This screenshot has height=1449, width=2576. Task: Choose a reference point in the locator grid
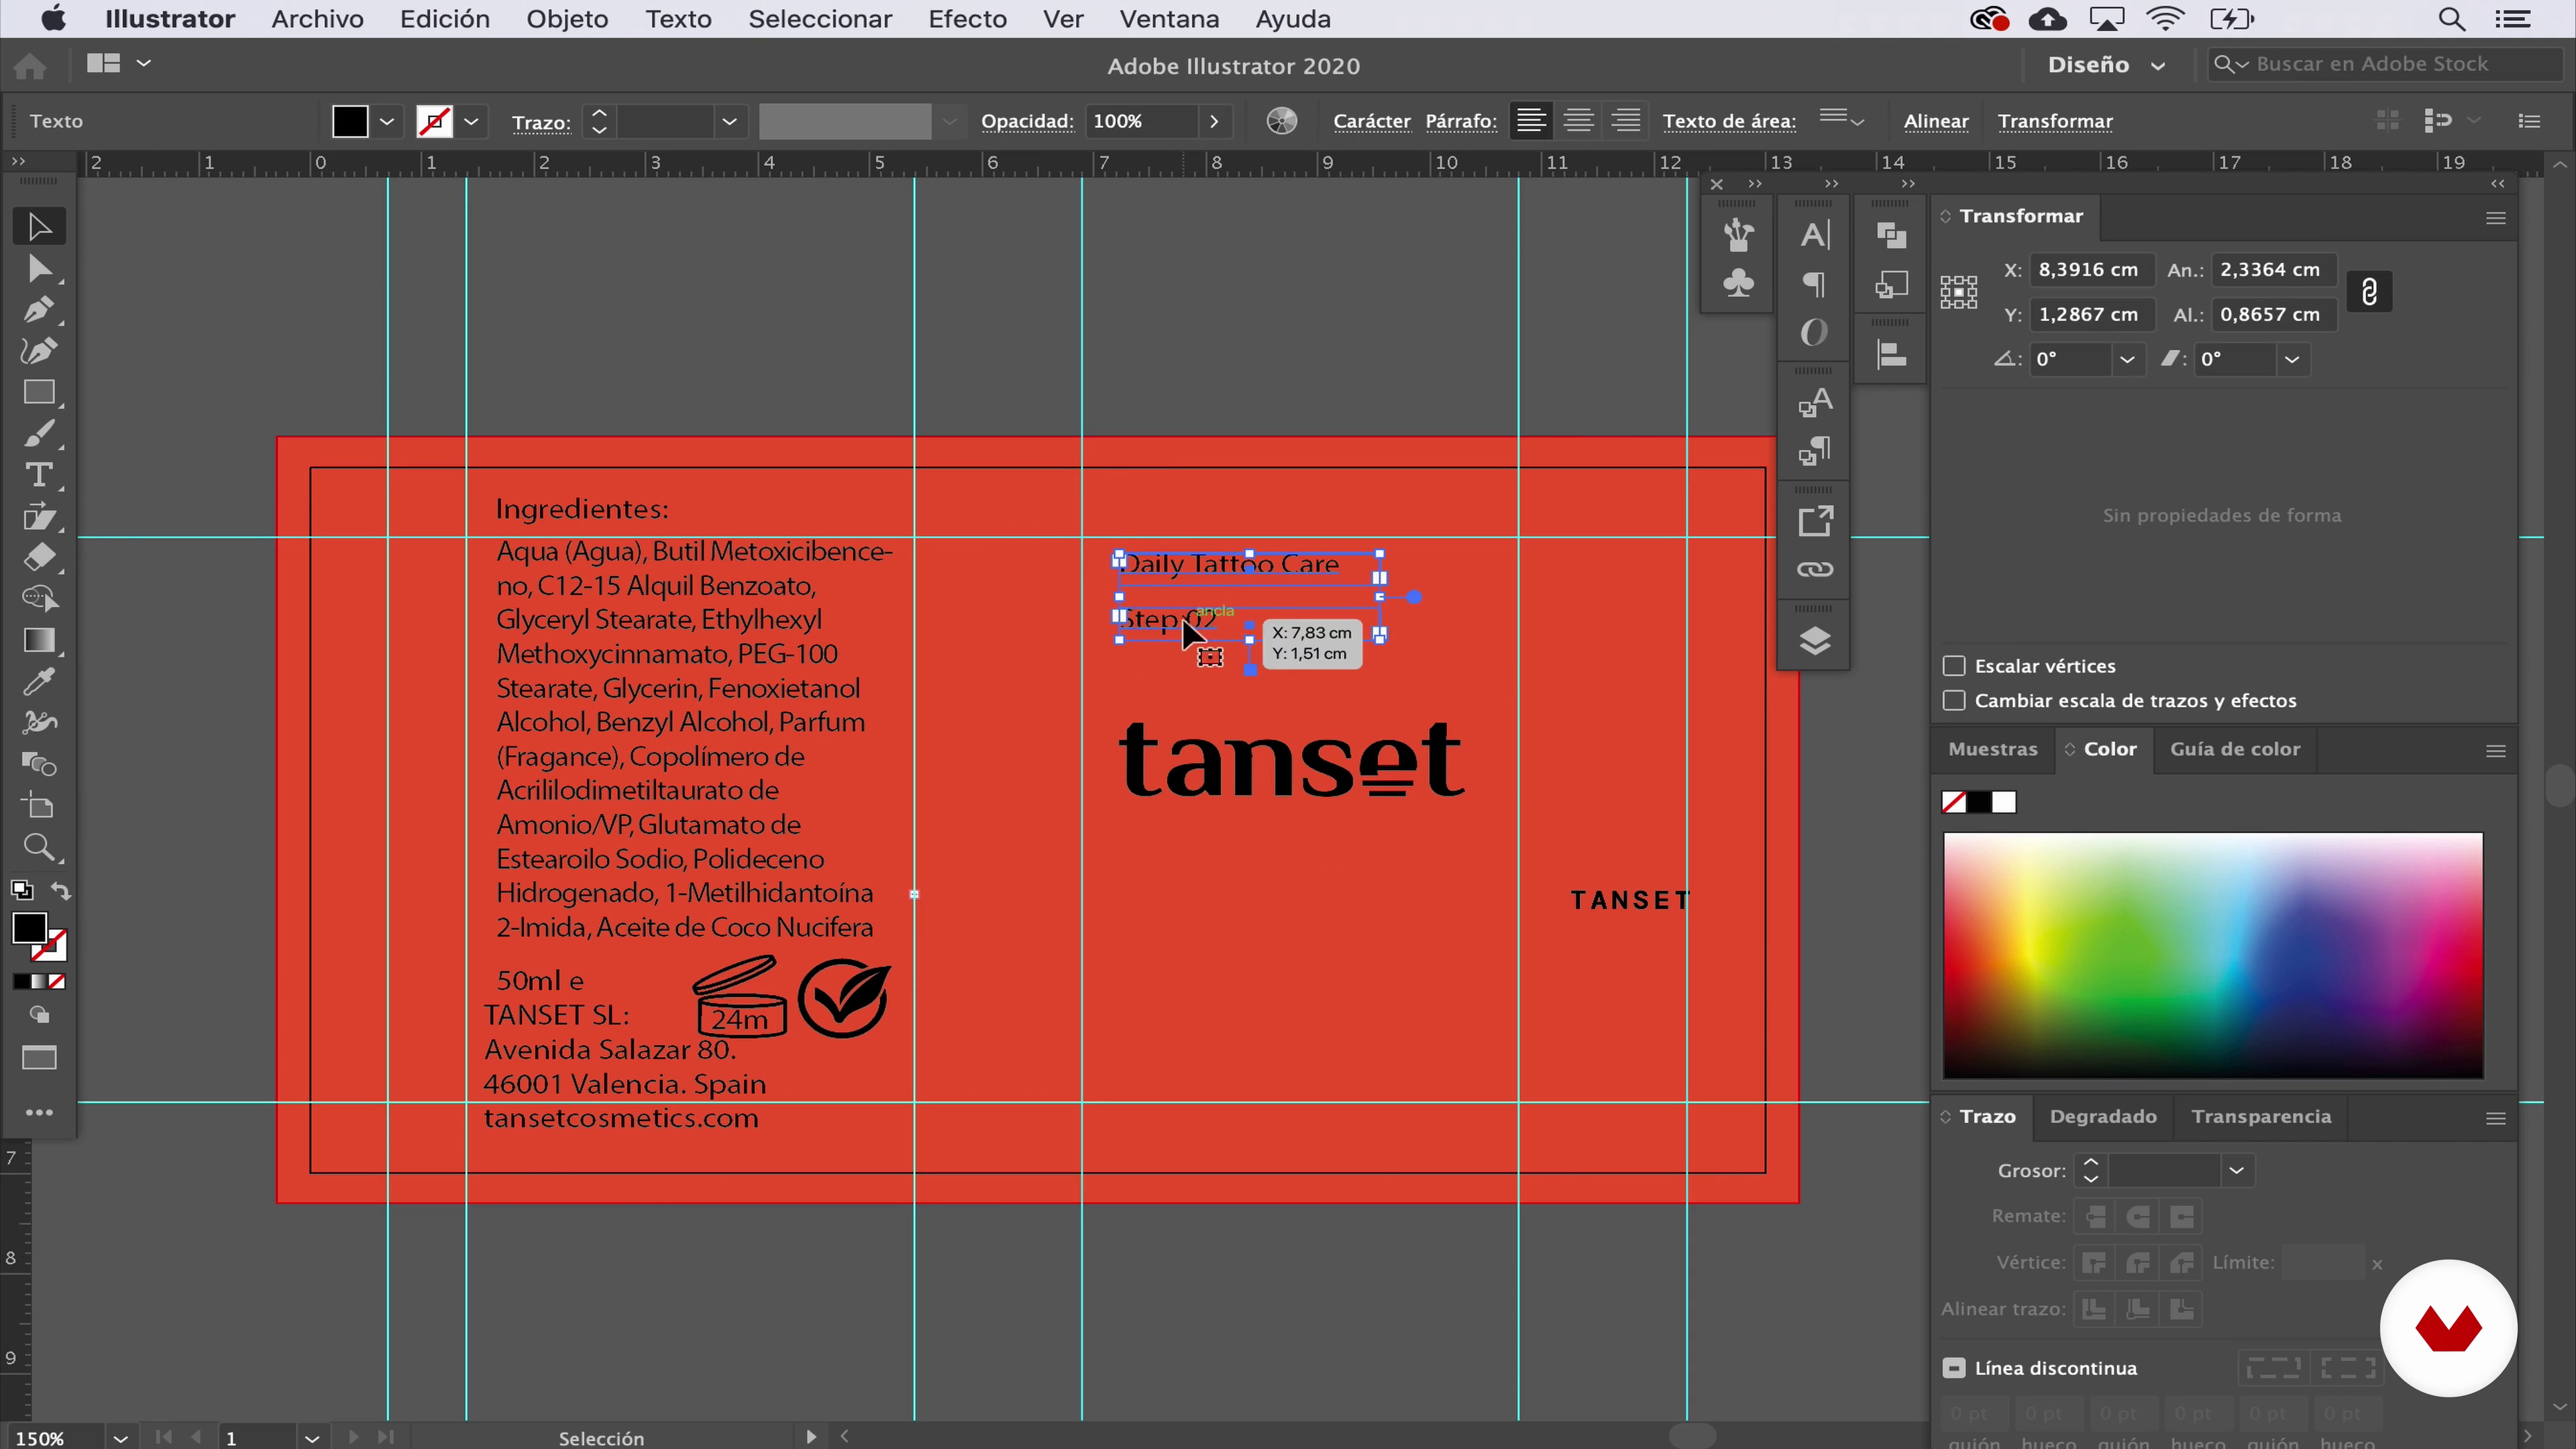[1958, 292]
